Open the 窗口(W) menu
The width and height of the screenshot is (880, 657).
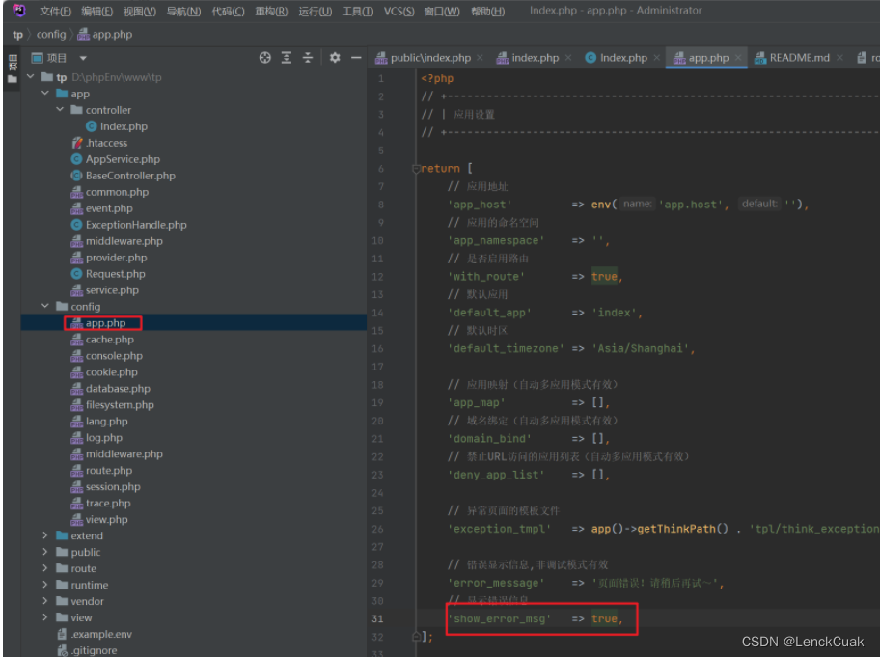pyautogui.click(x=442, y=11)
